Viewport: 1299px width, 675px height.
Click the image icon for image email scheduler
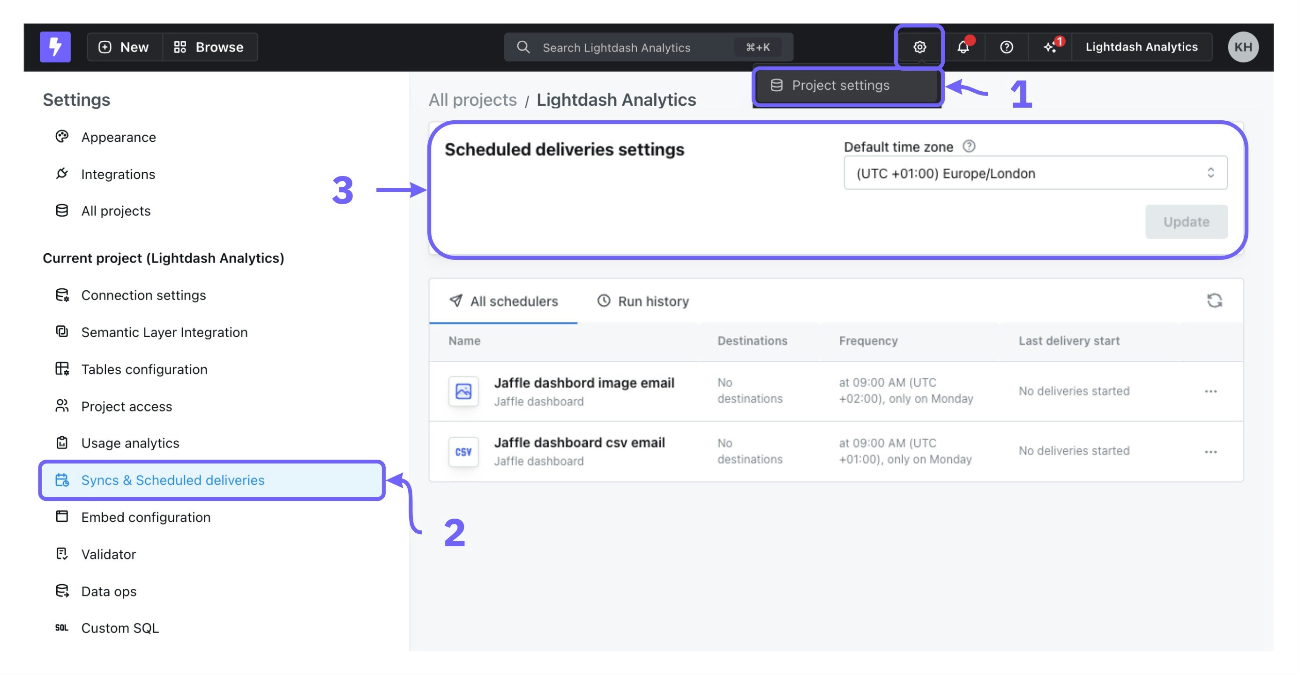463,391
